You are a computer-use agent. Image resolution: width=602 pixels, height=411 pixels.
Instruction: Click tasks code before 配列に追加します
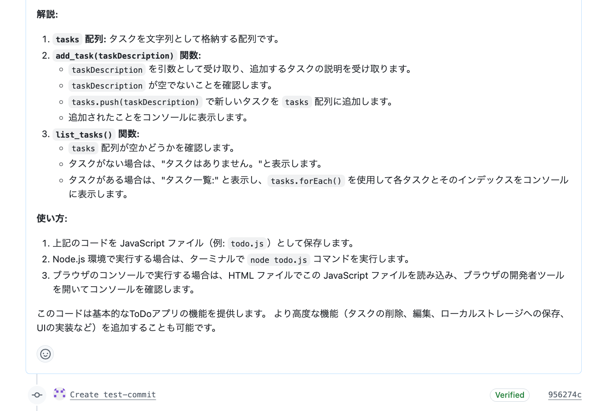297,102
